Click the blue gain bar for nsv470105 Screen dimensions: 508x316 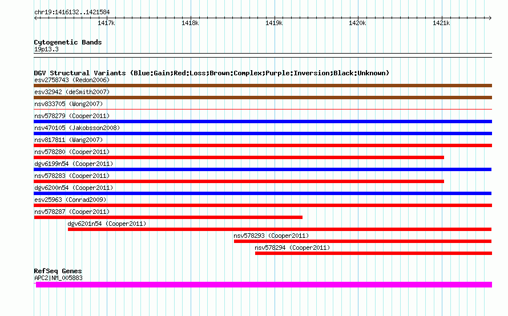[263, 133]
